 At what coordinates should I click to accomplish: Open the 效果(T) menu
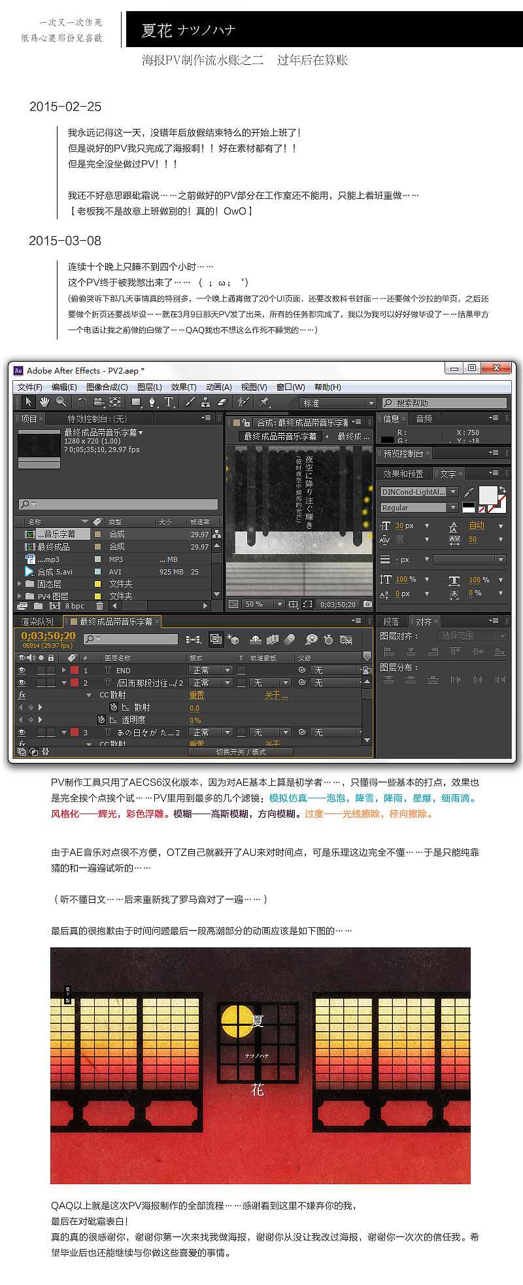(x=184, y=387)
